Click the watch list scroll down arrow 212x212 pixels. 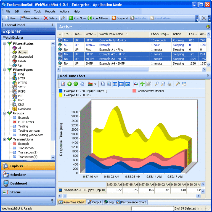click(x=208, y=65)
